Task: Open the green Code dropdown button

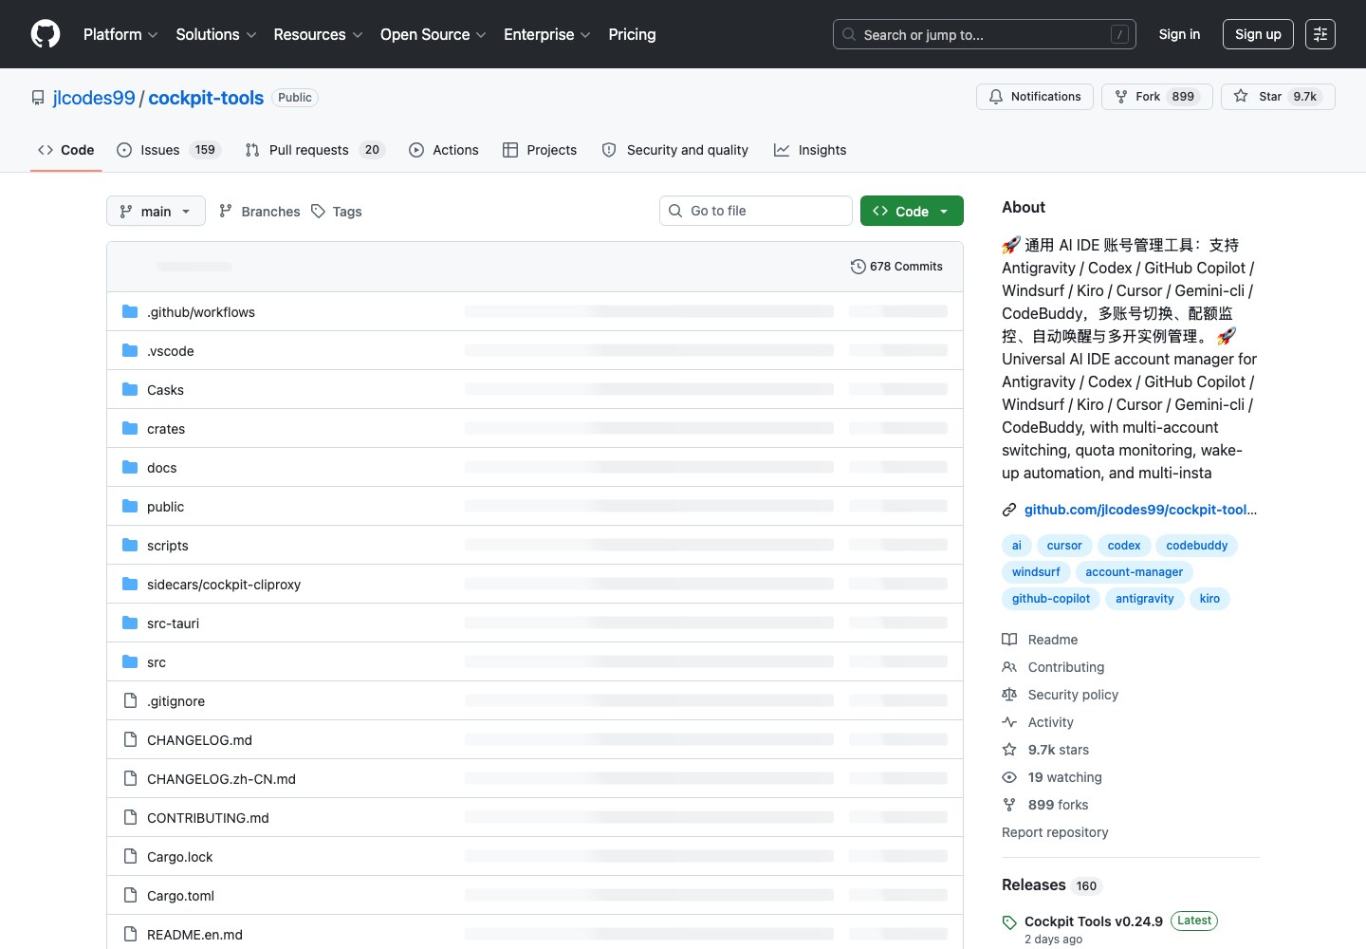Action: [912, 211]
